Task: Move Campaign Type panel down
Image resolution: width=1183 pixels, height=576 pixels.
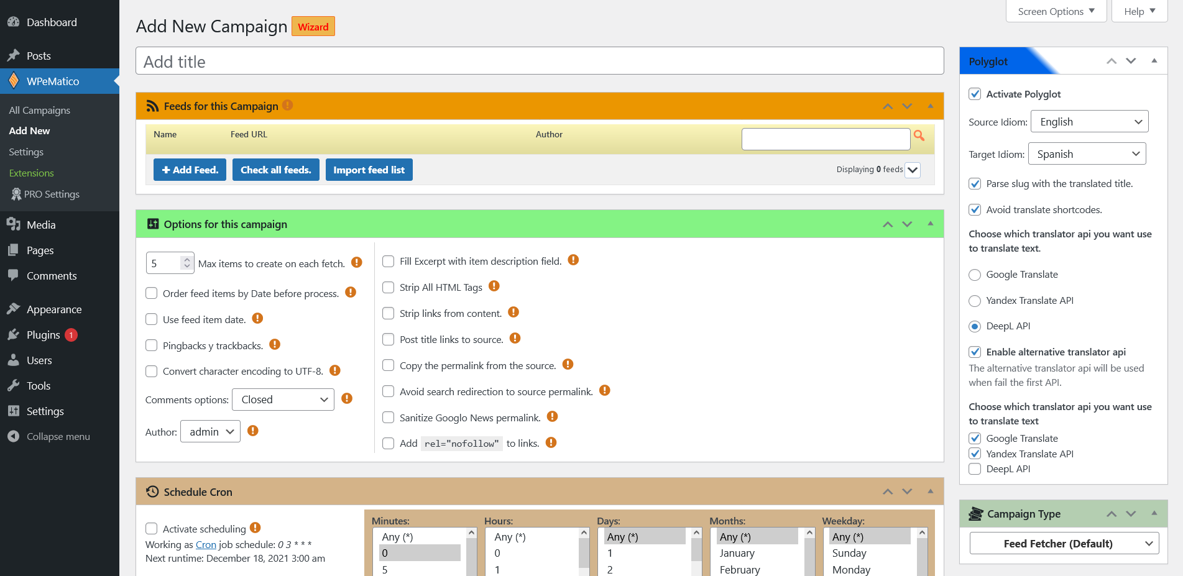Action: point(1131,514)
